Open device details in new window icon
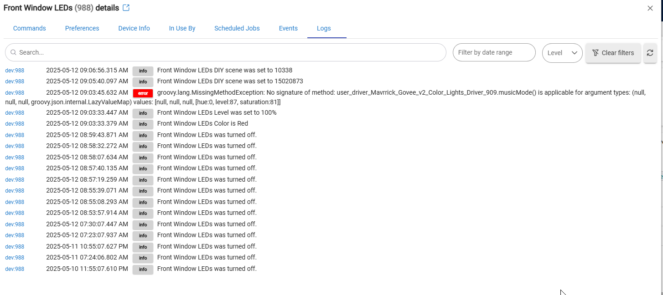Screen dimensions: 663x295 (126, 8)
